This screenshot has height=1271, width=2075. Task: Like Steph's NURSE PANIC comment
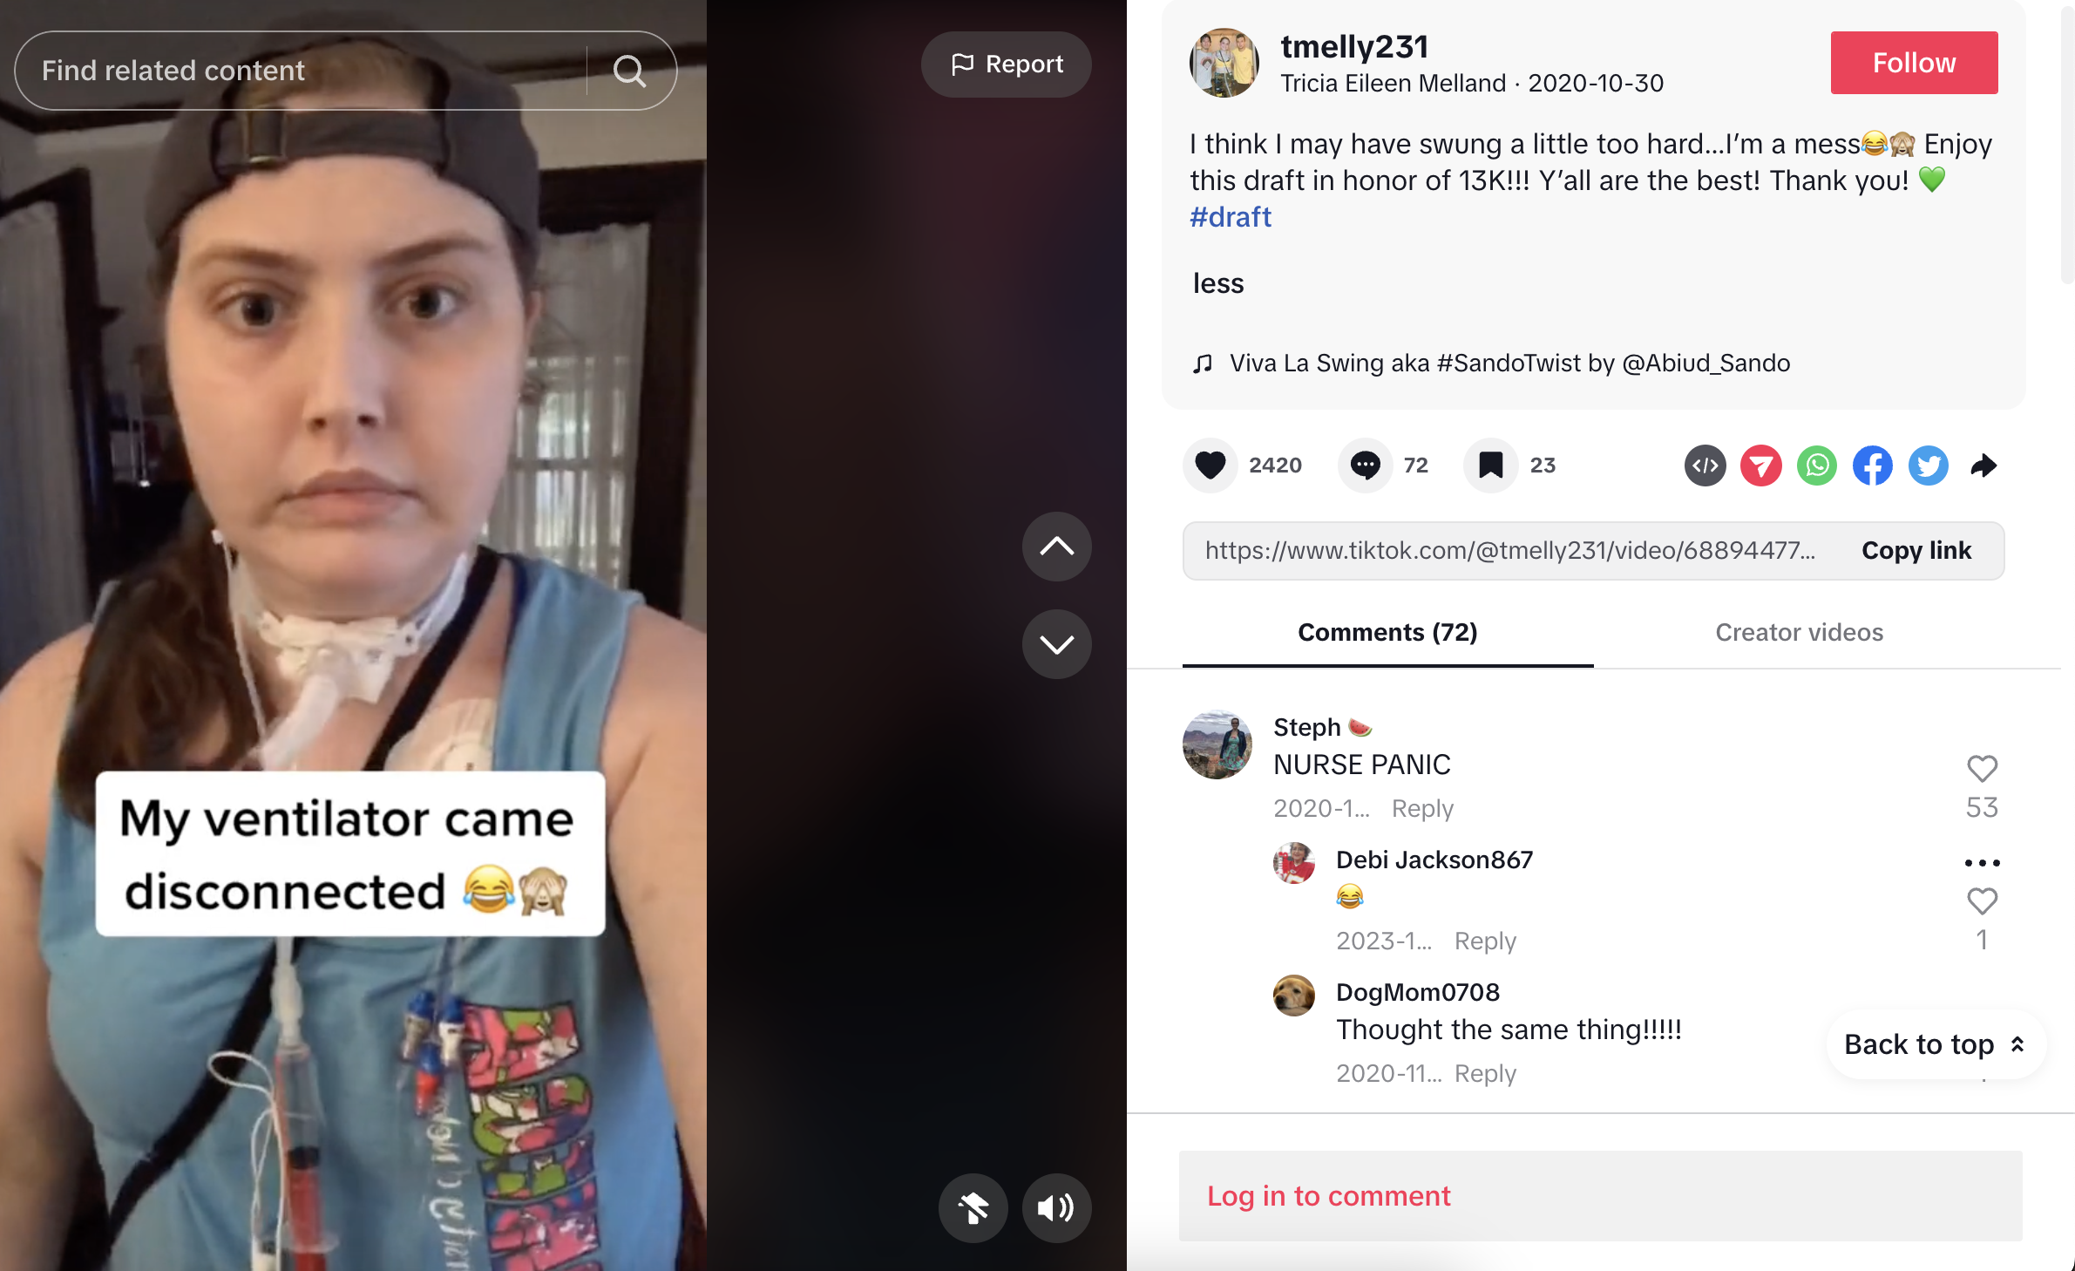pyautogui.click(x=1982, y=769)
